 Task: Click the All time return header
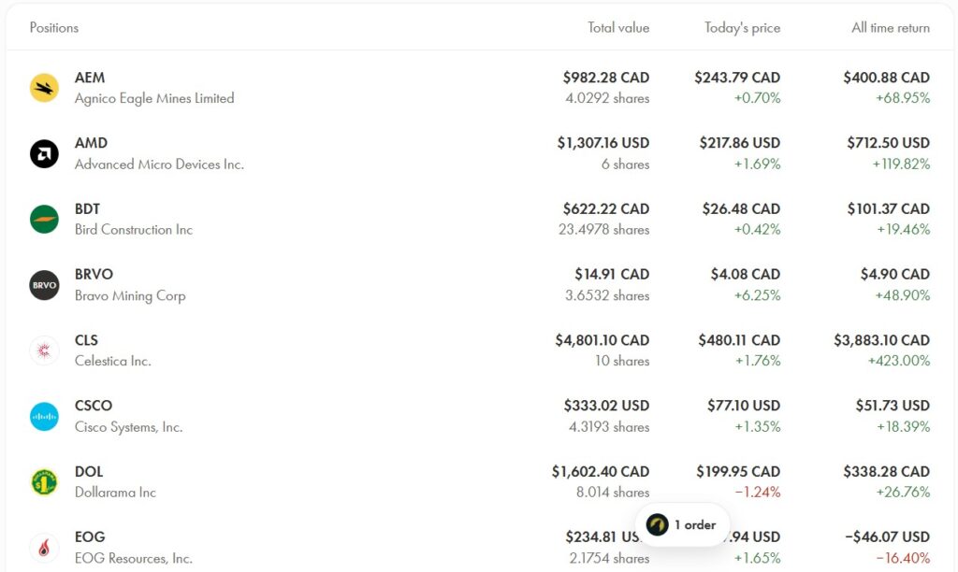(890, 27)
